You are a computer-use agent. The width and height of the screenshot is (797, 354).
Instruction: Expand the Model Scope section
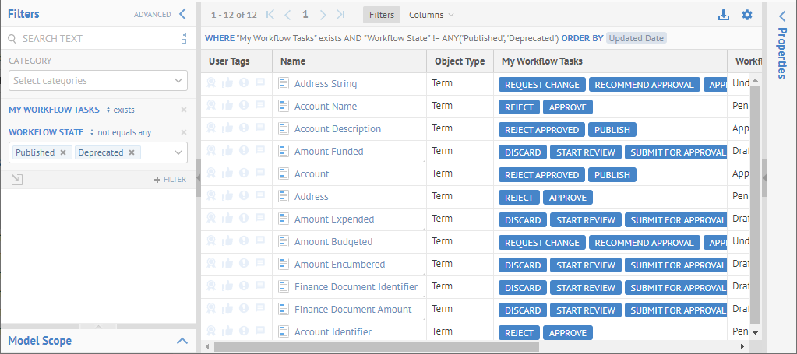(182, 341)
